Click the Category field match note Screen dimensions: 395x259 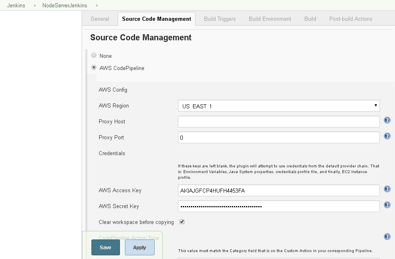(275, 251)
